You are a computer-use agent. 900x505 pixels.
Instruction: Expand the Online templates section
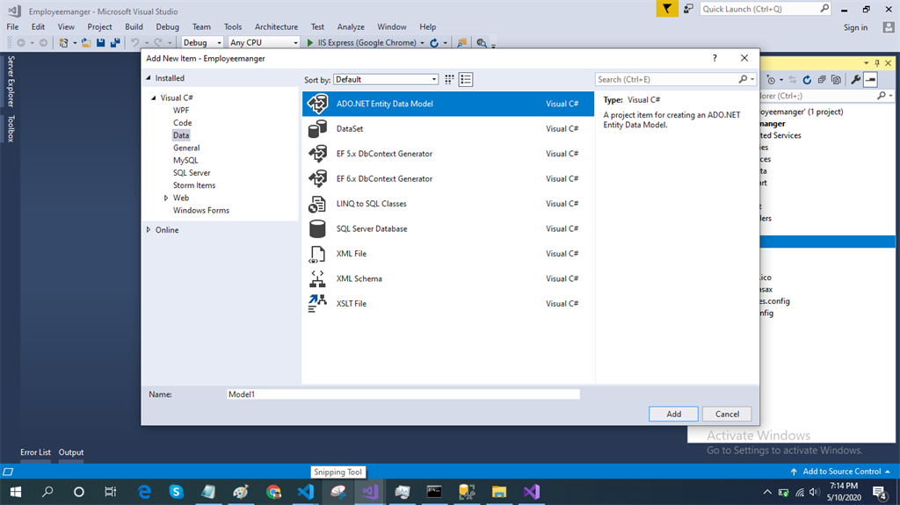(148, 230)
